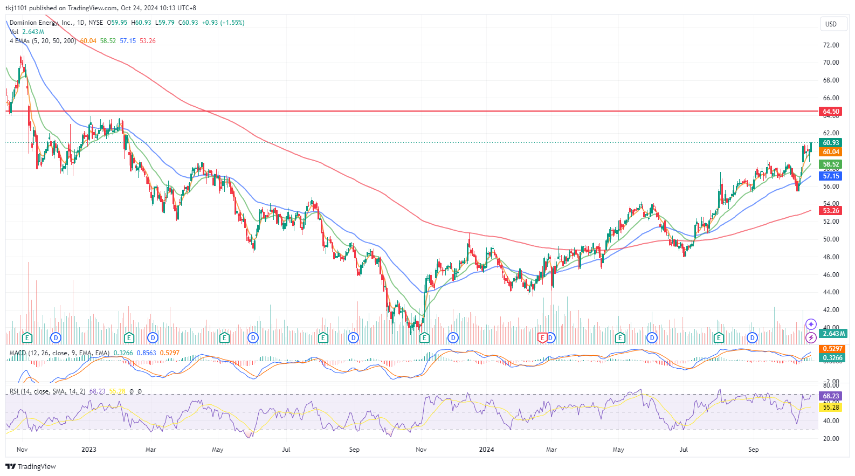
Task: Click the Sep label on time axis right
Action: click(x=753, y=450)
